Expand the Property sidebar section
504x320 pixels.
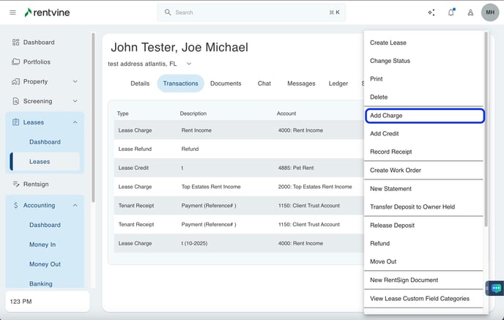point(75,82)
